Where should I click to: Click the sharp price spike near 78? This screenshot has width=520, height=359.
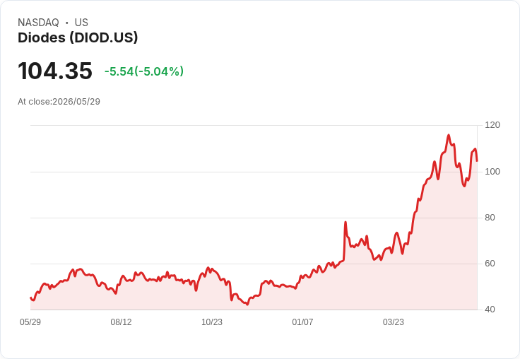[x=345, y=223]
